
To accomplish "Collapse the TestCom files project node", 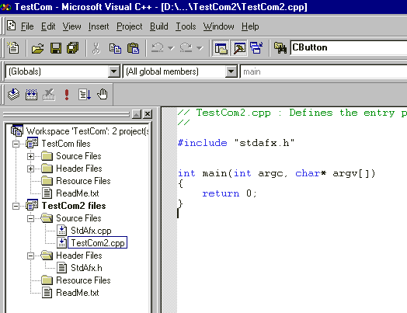I will click(x=16, y=144).
